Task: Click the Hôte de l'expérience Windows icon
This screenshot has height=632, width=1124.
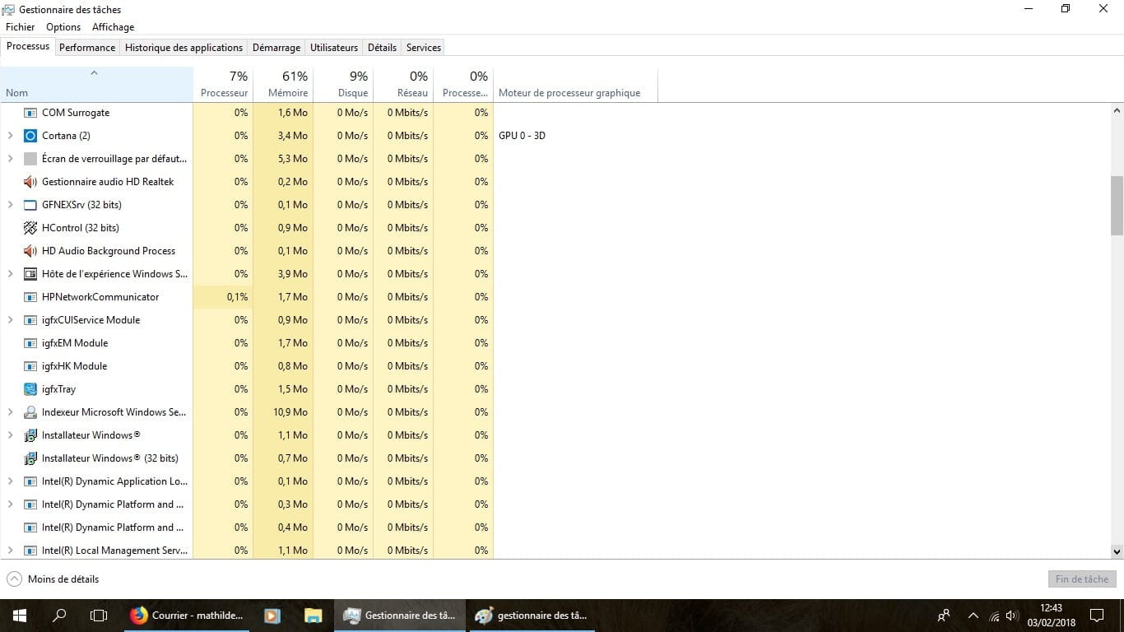Action: [30, 274]
